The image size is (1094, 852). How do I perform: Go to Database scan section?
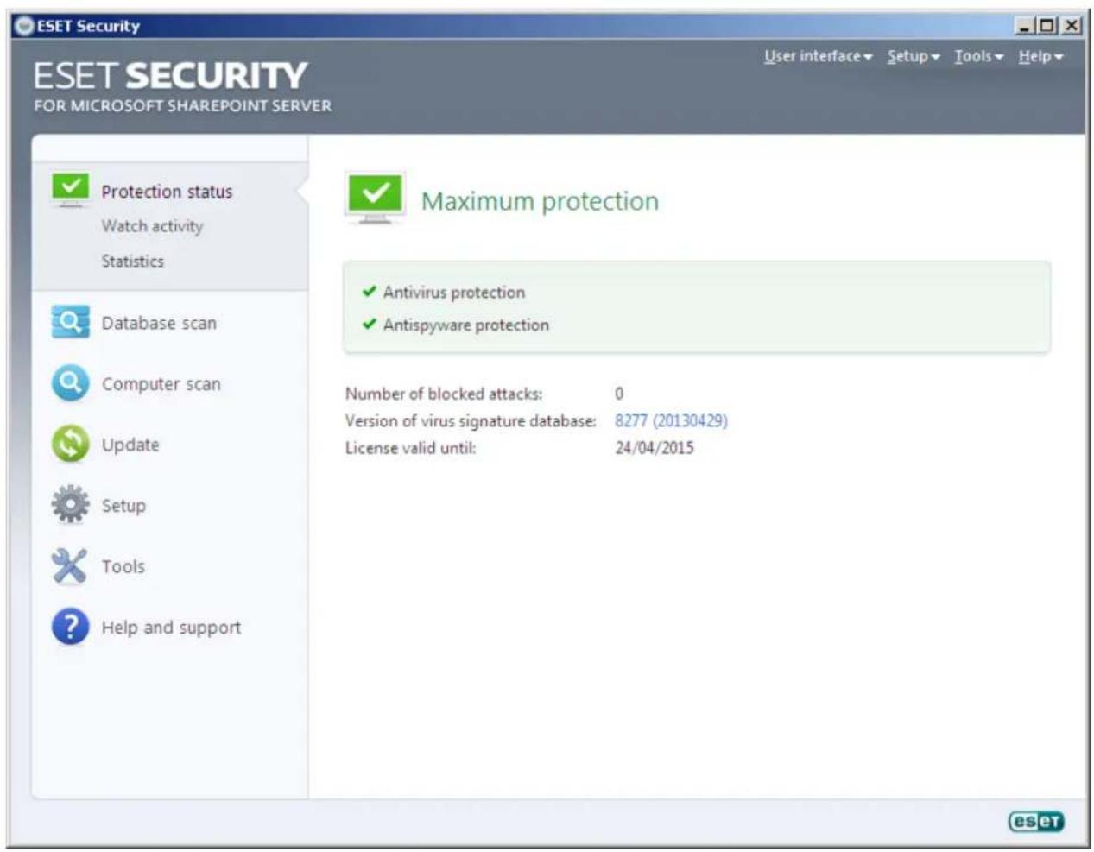point(159,323)
